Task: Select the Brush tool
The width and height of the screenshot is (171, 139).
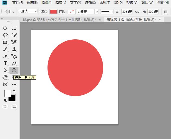Action: pyautogui.click(x=5, y=49)
